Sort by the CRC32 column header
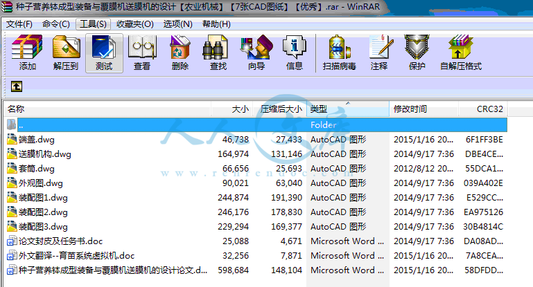 click(x=482, y=109)
